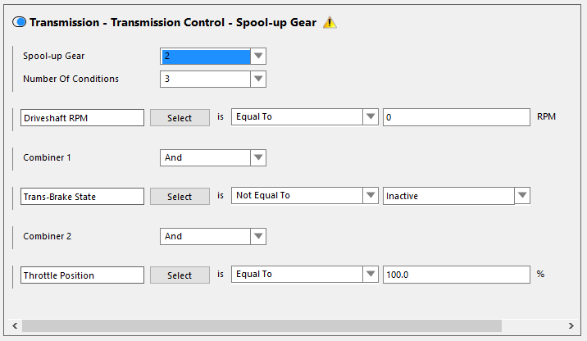Click the horizontal scrollbar left arrow

[x=15, y=325]
